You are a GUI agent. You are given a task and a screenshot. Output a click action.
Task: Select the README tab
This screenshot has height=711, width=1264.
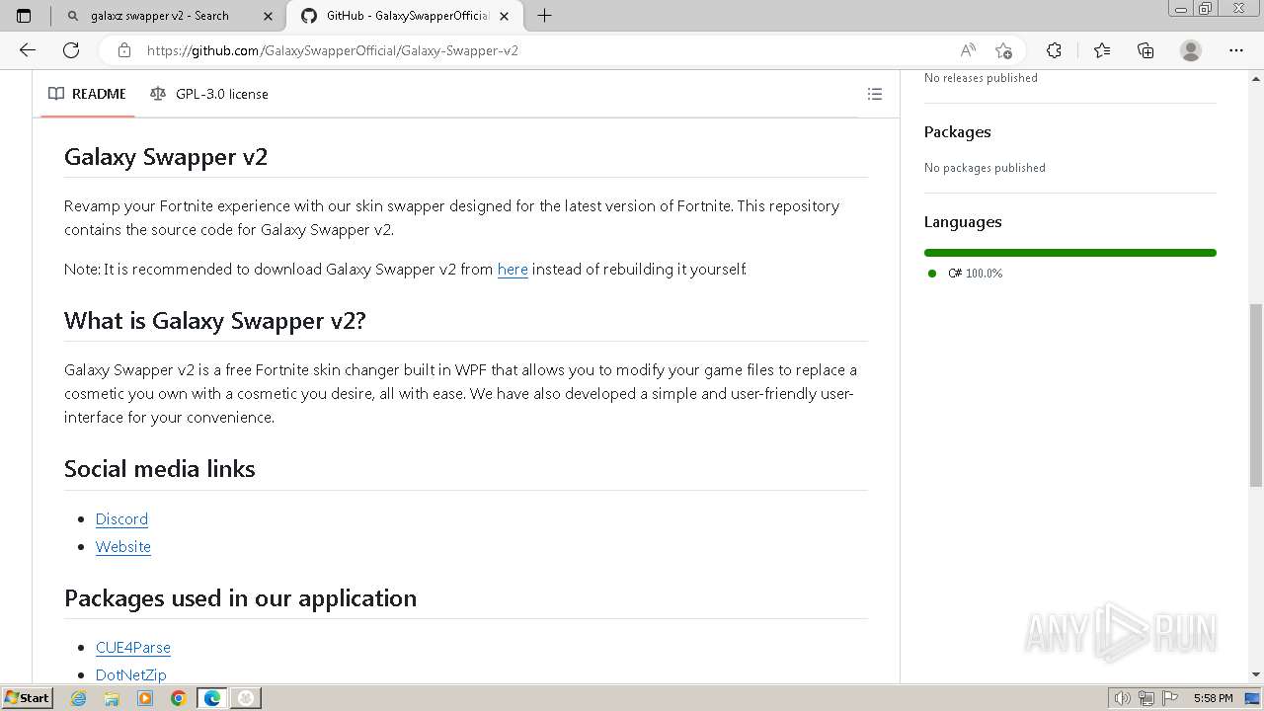point(87,94)
